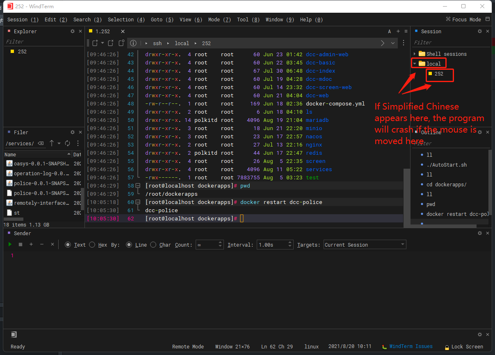Toggle the Focus Mode layout icon
495x355 pixels.
click(x=488, y=19)
